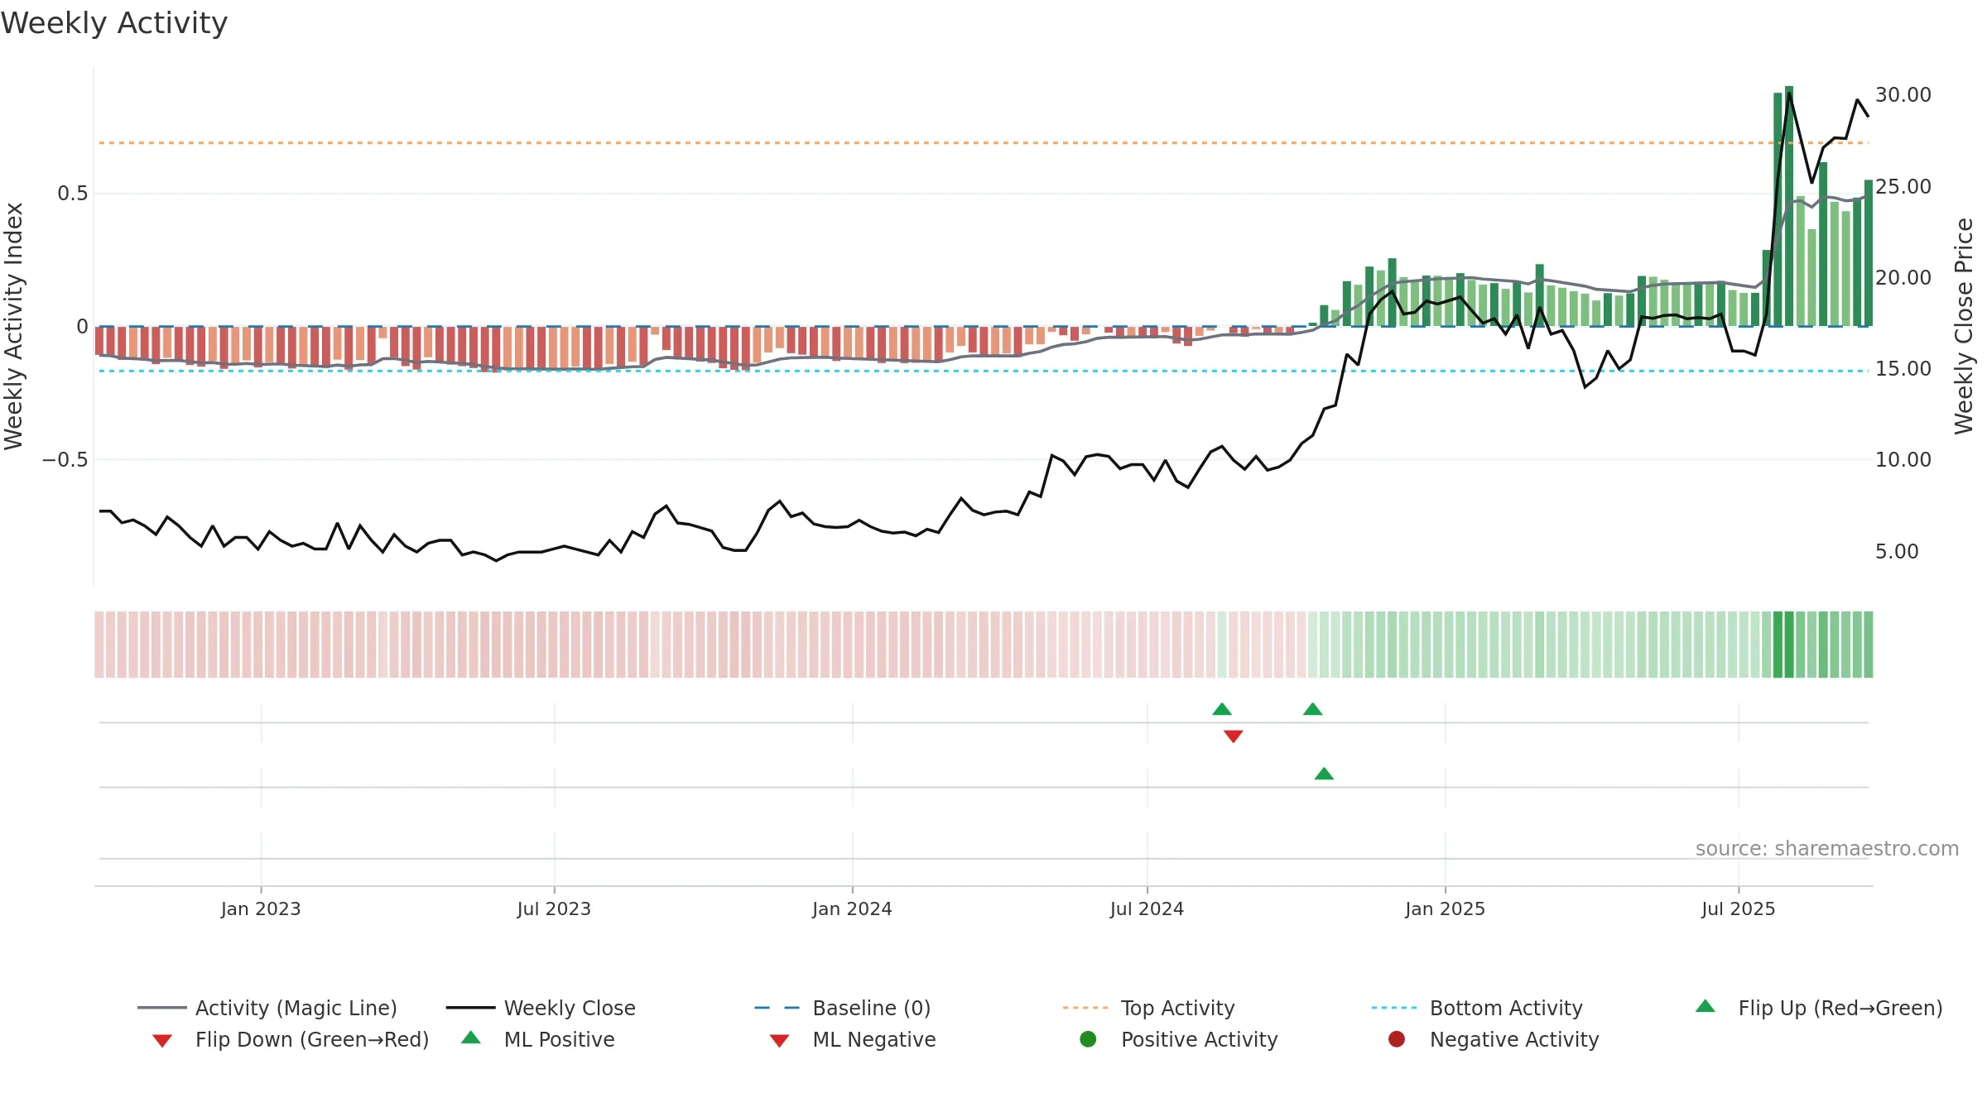Toggle Top Activity legend entry
Screen dimensions: 1987x1117
1148,1008
